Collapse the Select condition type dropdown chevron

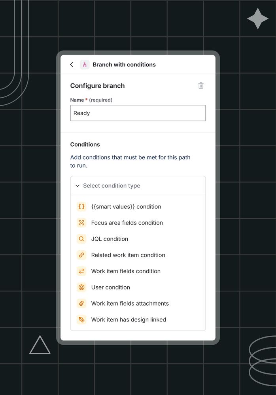[78, 186]
